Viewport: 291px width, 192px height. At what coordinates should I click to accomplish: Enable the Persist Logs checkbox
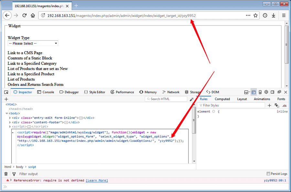(268, 174)
